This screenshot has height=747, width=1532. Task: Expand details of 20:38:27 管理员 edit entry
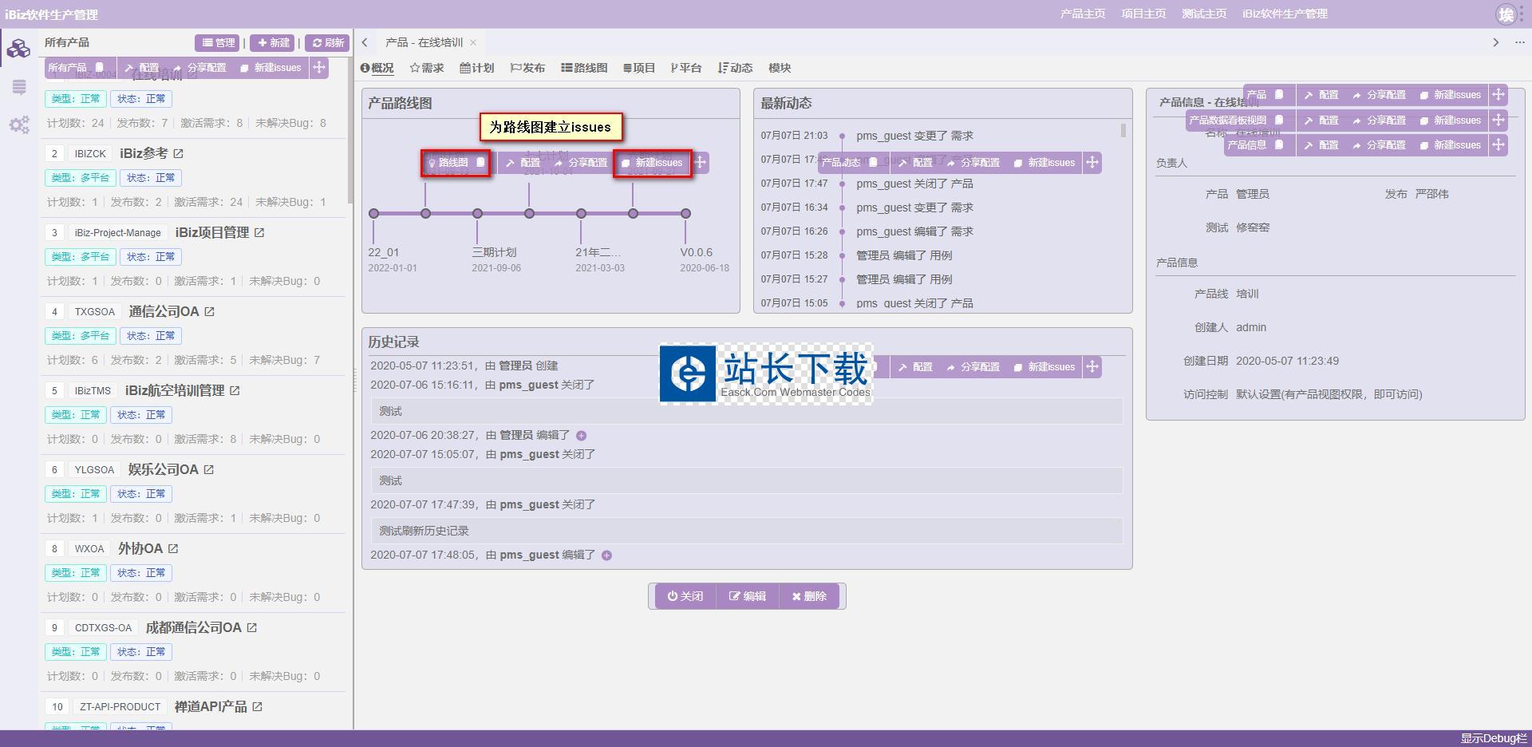click(581, 436)
